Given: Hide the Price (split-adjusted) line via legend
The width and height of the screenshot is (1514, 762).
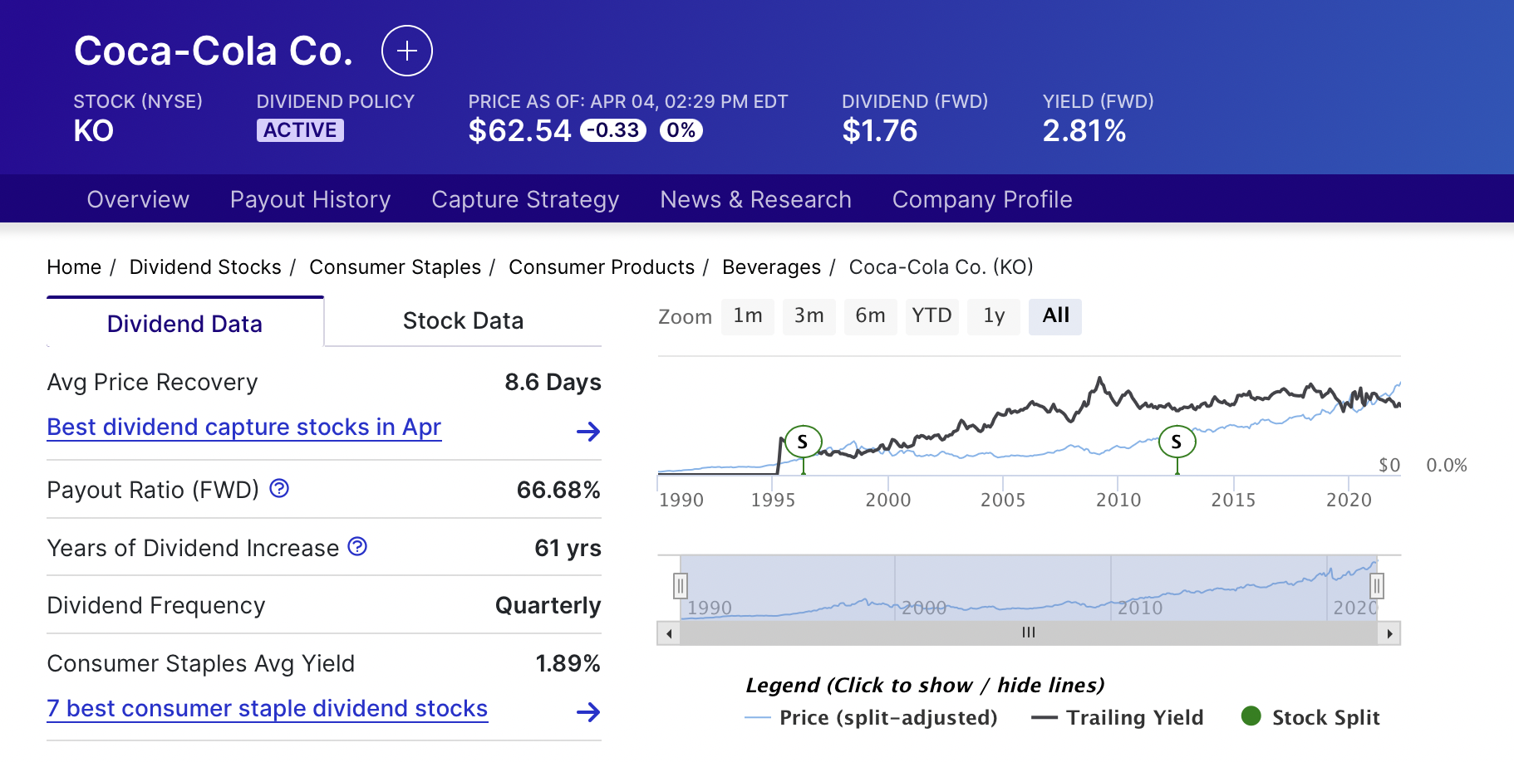Looking at the screenshot, I should pyautogui.click(x=887, y=716).
